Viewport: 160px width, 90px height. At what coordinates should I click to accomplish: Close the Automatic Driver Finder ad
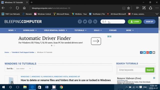(x=110, y=36)
